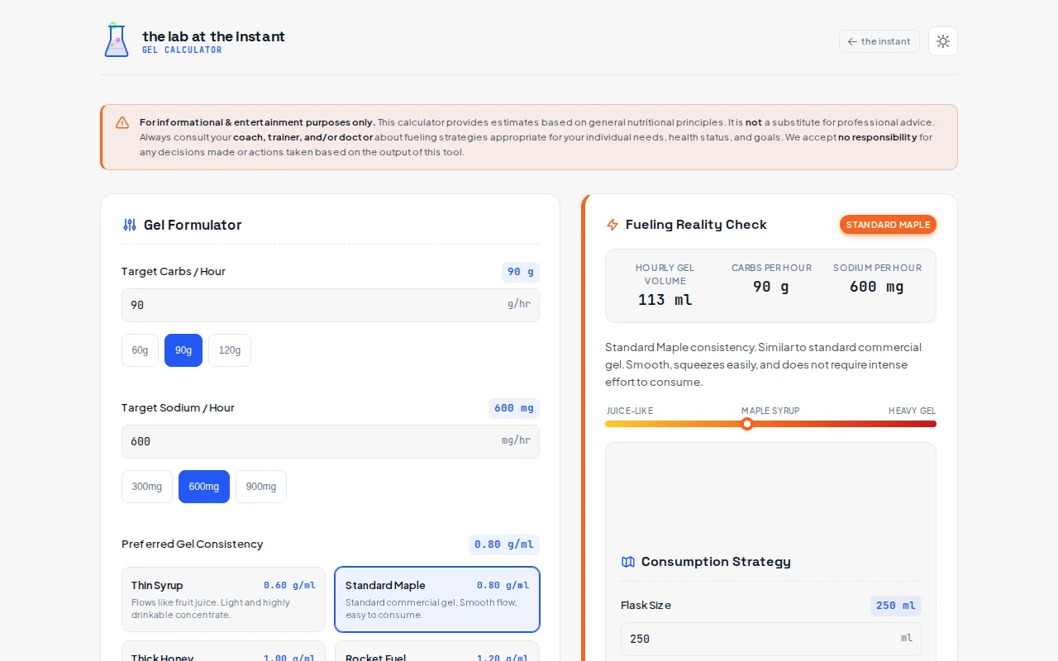Screen dimensions: 1058x661
Task: Click the Consumption Strategy map icon
Action: point(628,562)
